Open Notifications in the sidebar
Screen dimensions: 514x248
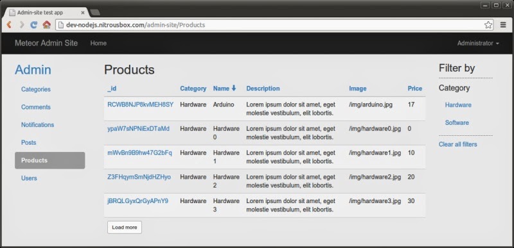(x=37, y=125)
